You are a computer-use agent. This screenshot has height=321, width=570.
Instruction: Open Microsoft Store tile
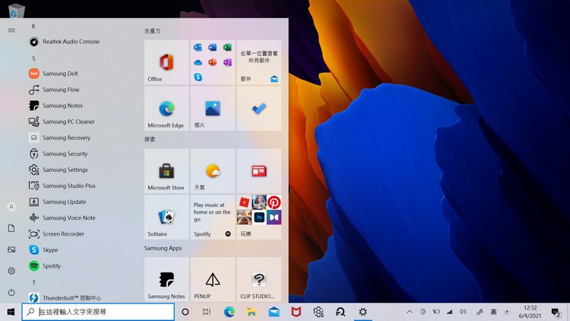tap(166, 170)
